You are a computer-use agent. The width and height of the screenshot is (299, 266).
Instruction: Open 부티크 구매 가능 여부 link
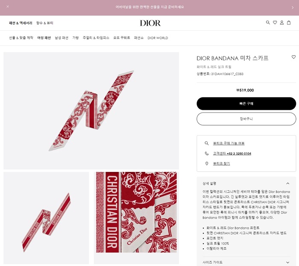[229, 143]
